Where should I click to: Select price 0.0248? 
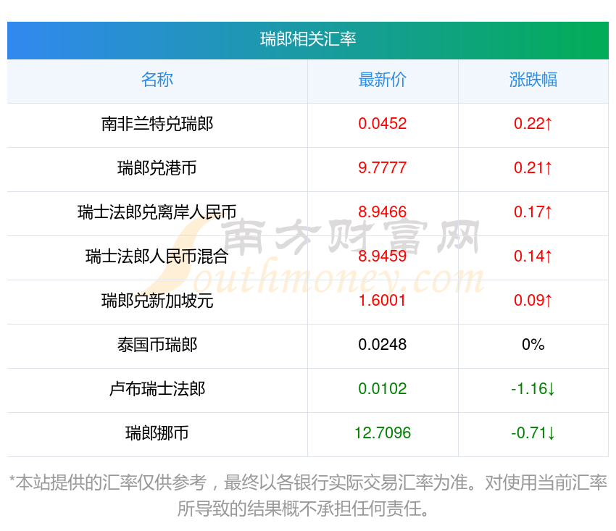point(383,345)
